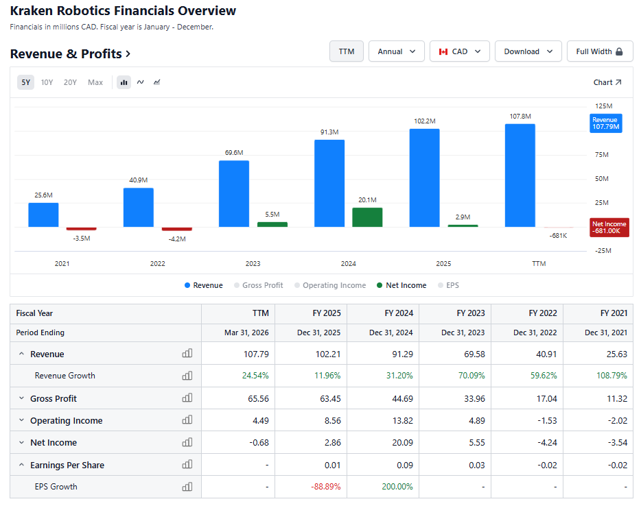Click the 2022 net income bar -4.2M
Screen dimensions: 641x508
point(176,229)
